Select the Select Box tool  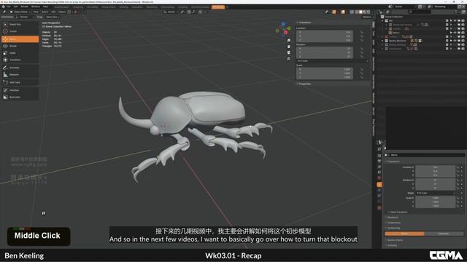pos(20,24)
